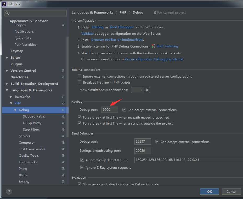243x199 pixels.
Task: Click the project-level icon beside DBGp Proxy
Action: tap(63, 123)
